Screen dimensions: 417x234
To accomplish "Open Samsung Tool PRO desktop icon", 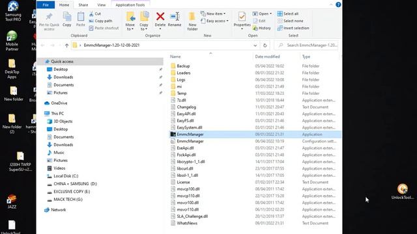I will coord(13,11).
